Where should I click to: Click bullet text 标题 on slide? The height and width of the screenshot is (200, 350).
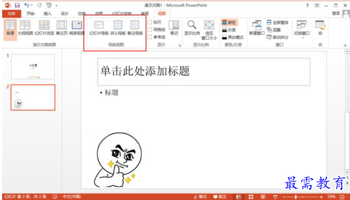[x=112, y=93]
